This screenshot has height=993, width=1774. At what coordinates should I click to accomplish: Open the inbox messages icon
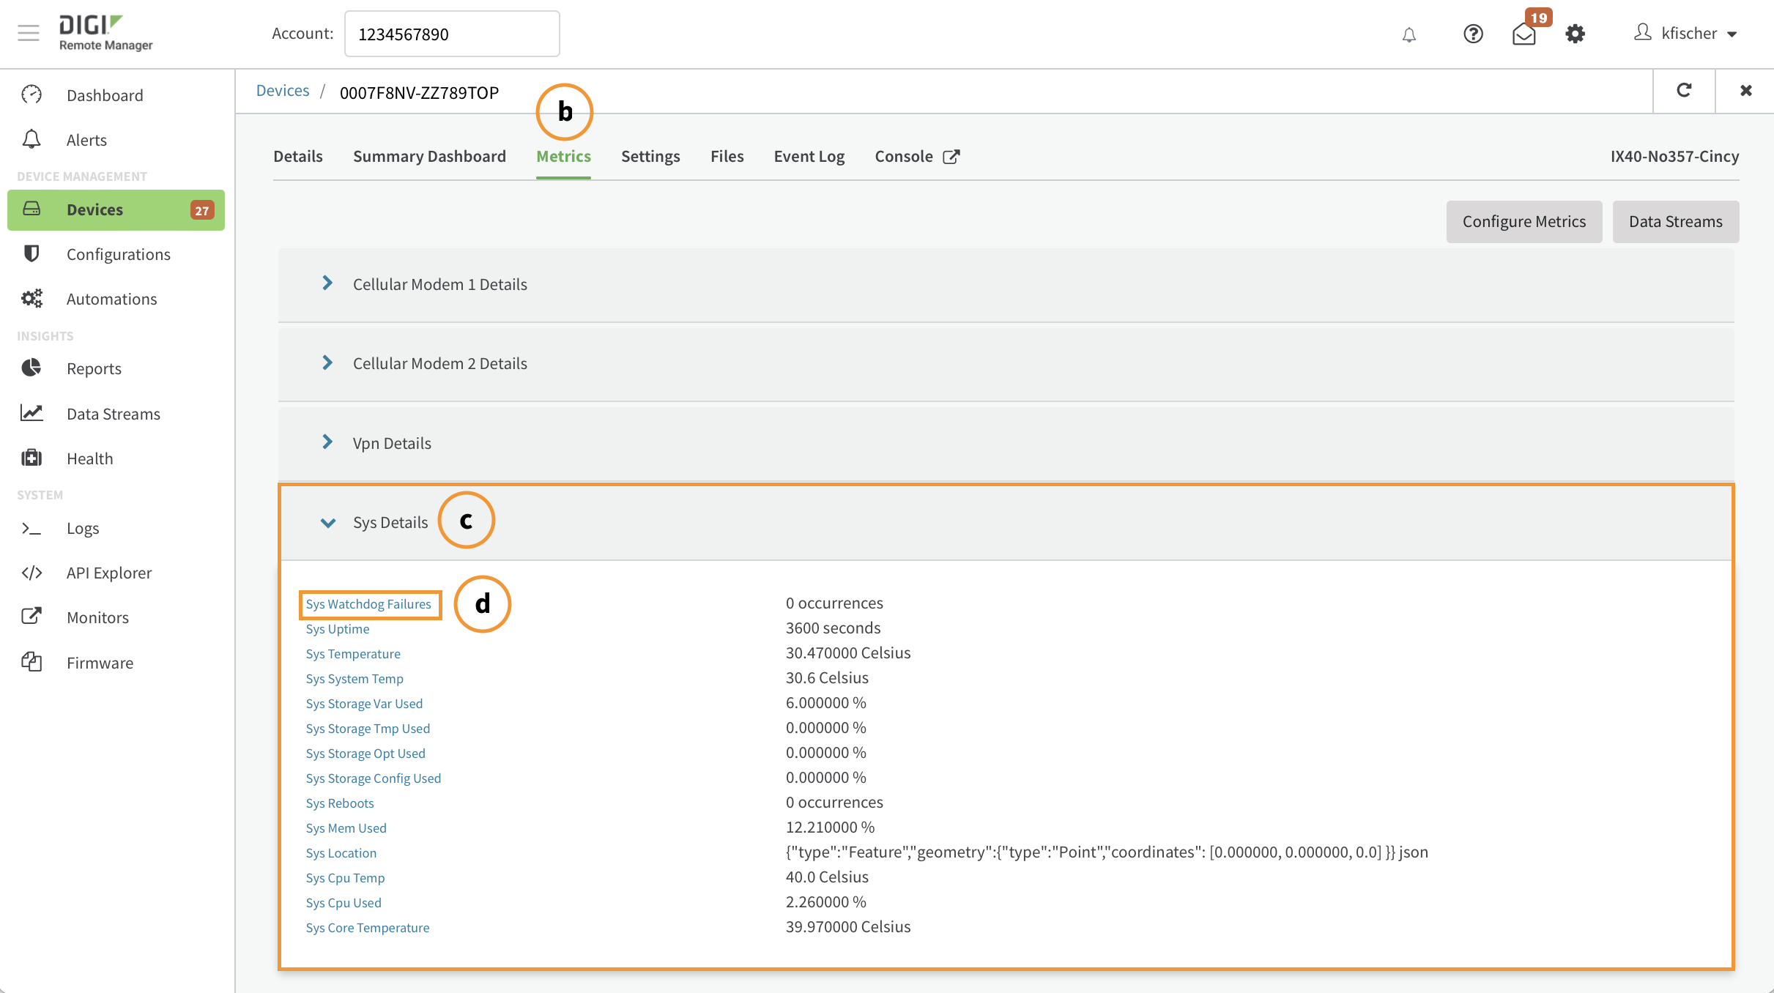(x=1524, y=34)
